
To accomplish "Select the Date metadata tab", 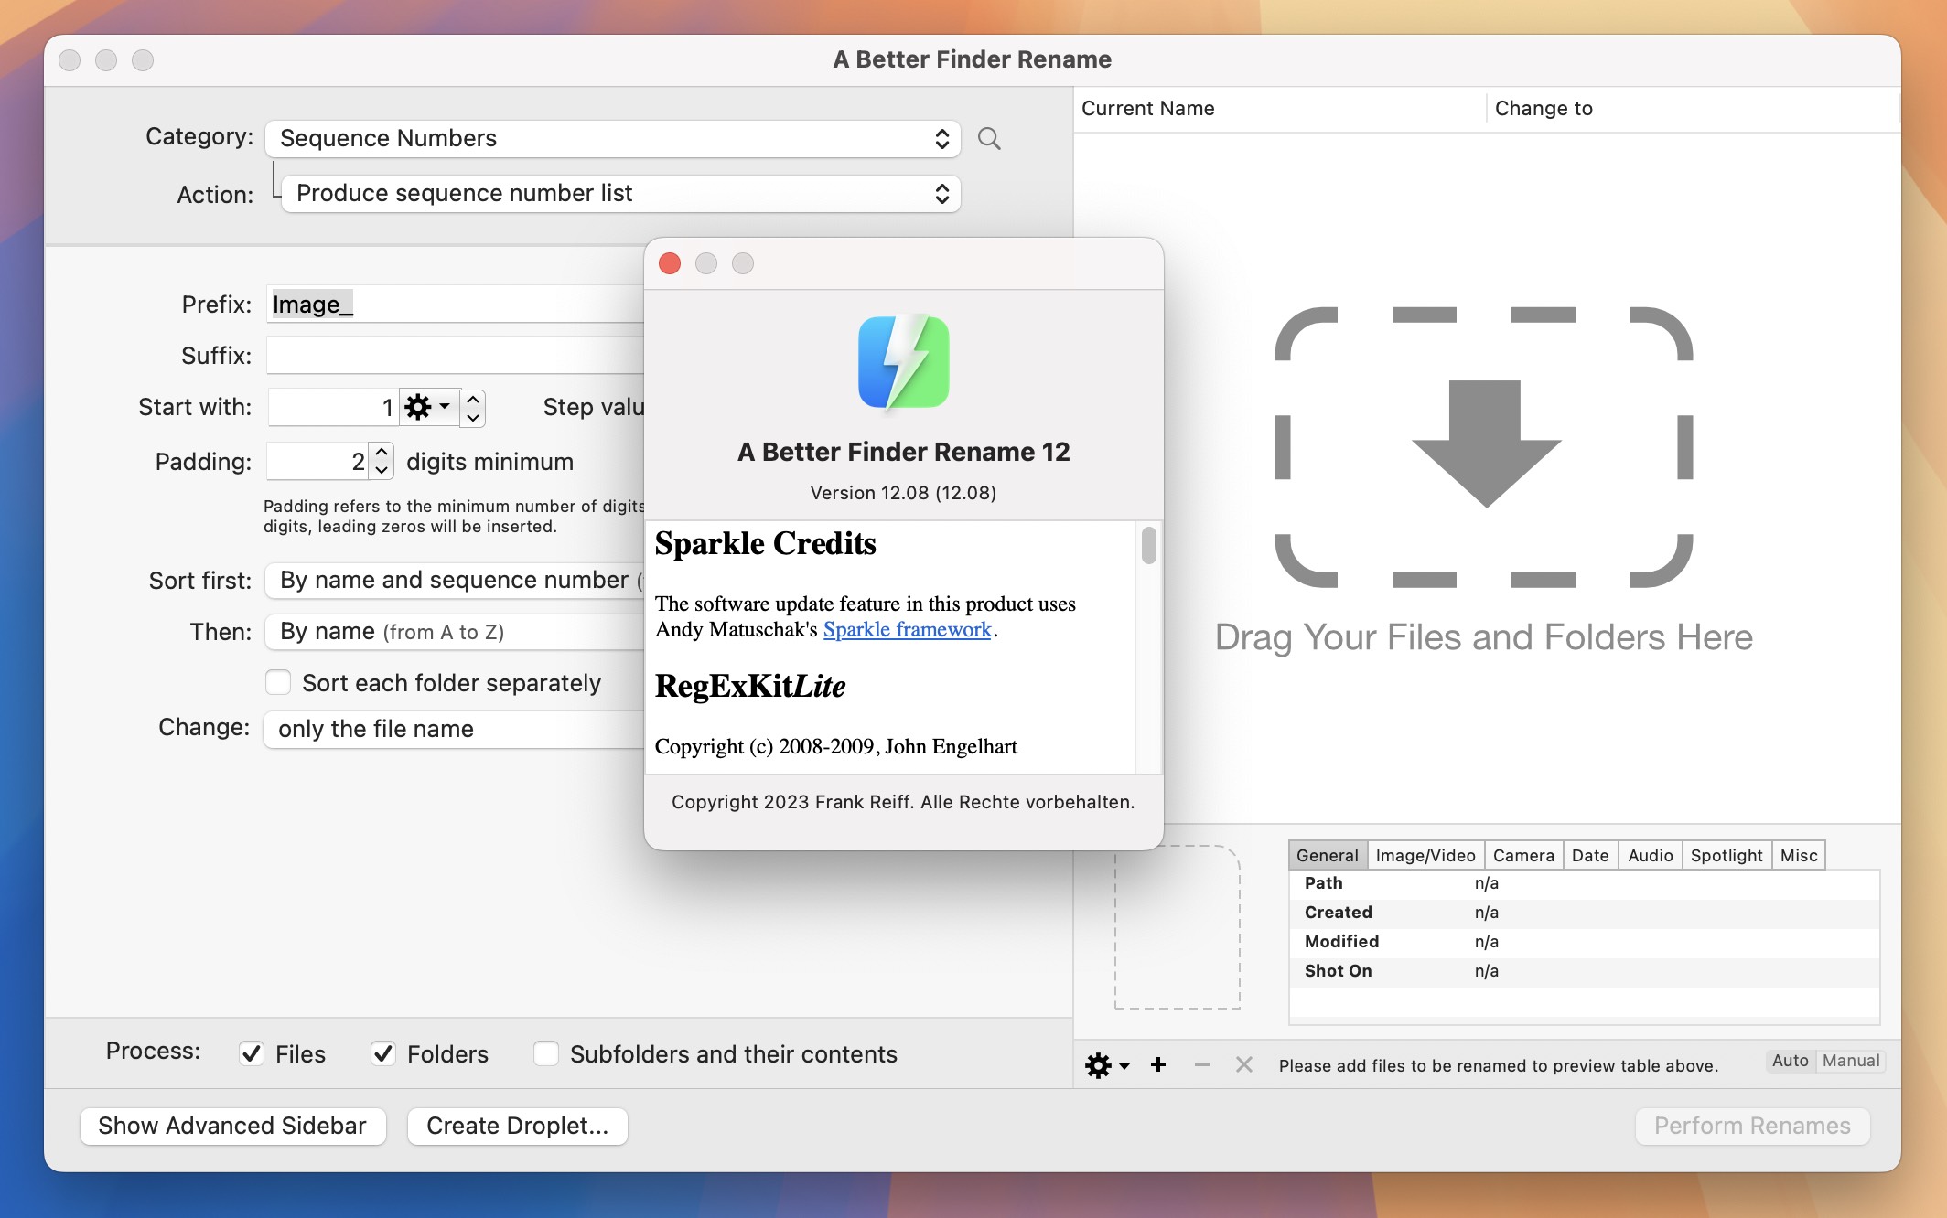I will [1590, 855].
